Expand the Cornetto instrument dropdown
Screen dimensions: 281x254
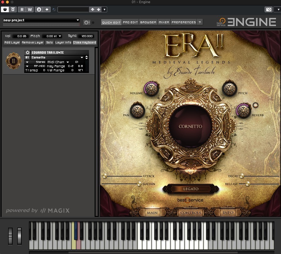pos(82,58)
